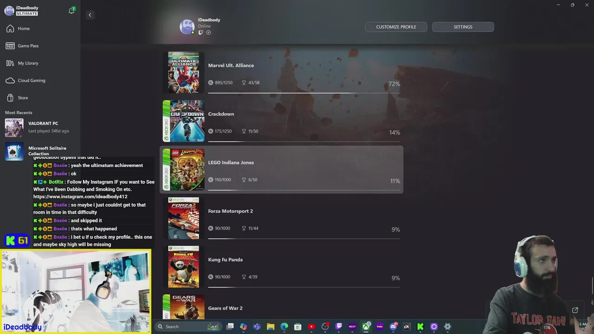Click Kung Fu Panda 4/39 achievements
This screenshot has width=594, height=334.
252,277
